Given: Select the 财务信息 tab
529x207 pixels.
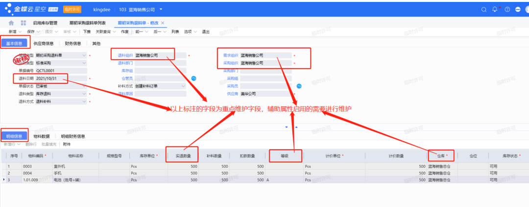Looking at the screenshot, I should tap(73, 44).
